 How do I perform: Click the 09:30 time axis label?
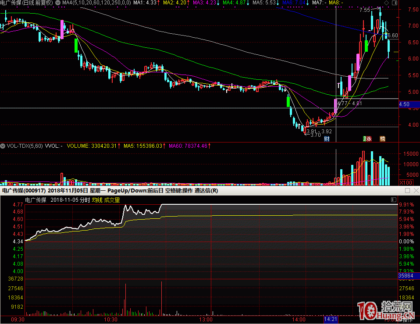[x=18, y=320]
